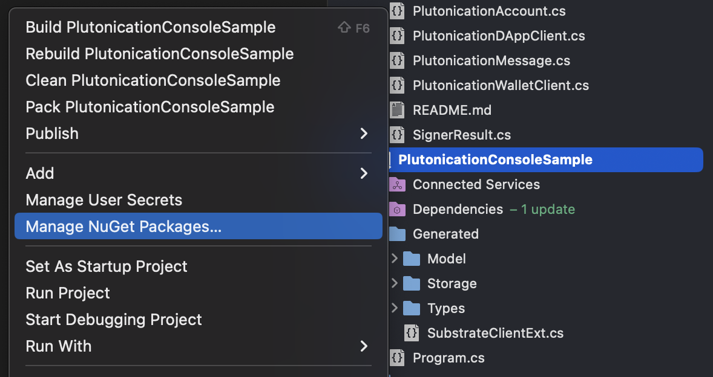The width and height of the screenshot is (713, 377).
Task: Click the Program.cs file icon
Action: [397, 358]
